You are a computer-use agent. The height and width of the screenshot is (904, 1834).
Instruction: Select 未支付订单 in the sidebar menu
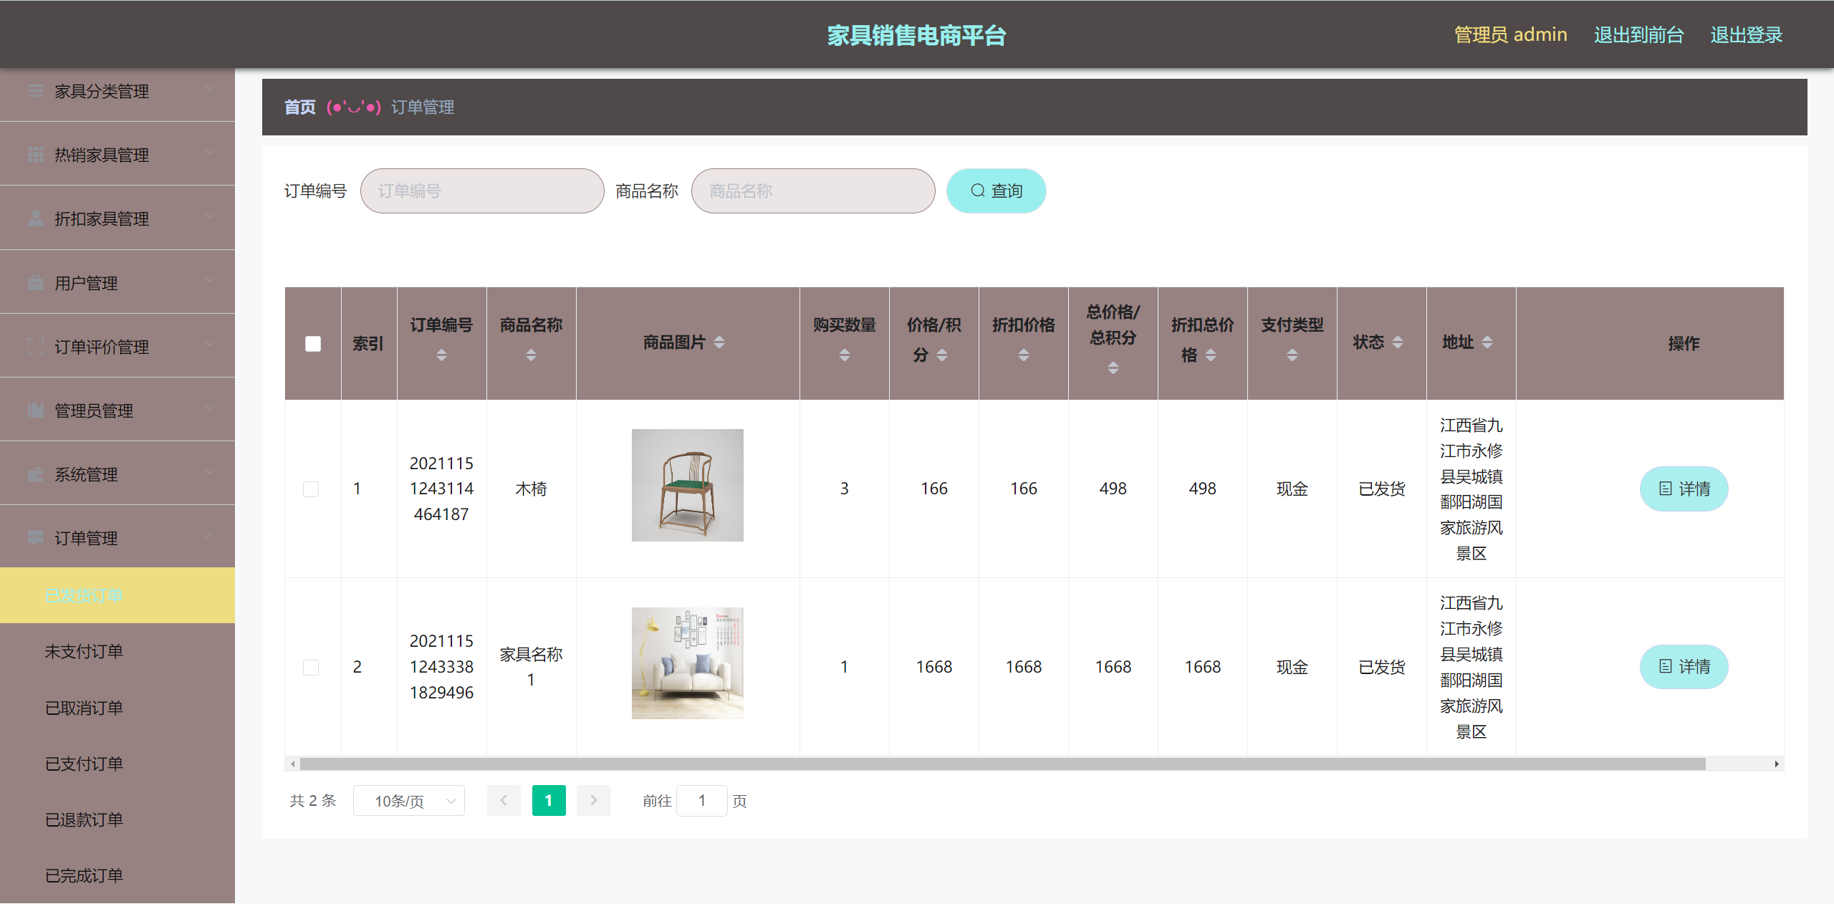85,650
